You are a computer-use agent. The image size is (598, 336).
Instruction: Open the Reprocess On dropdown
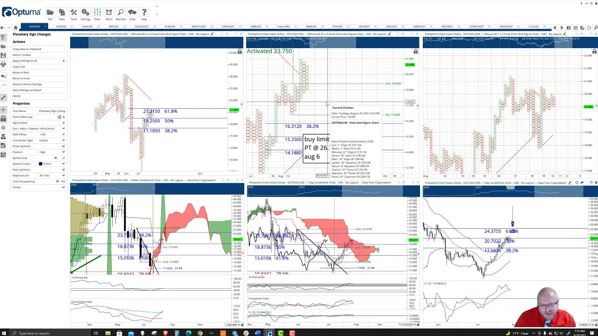point(64,175)
